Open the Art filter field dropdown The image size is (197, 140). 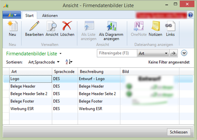166,53
